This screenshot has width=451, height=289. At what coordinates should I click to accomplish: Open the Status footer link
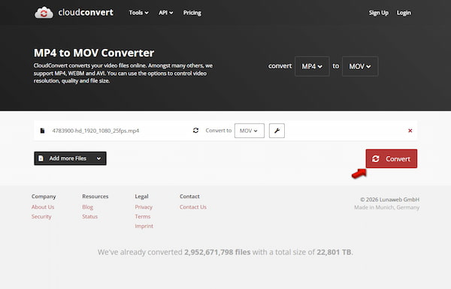coord(89,216)
